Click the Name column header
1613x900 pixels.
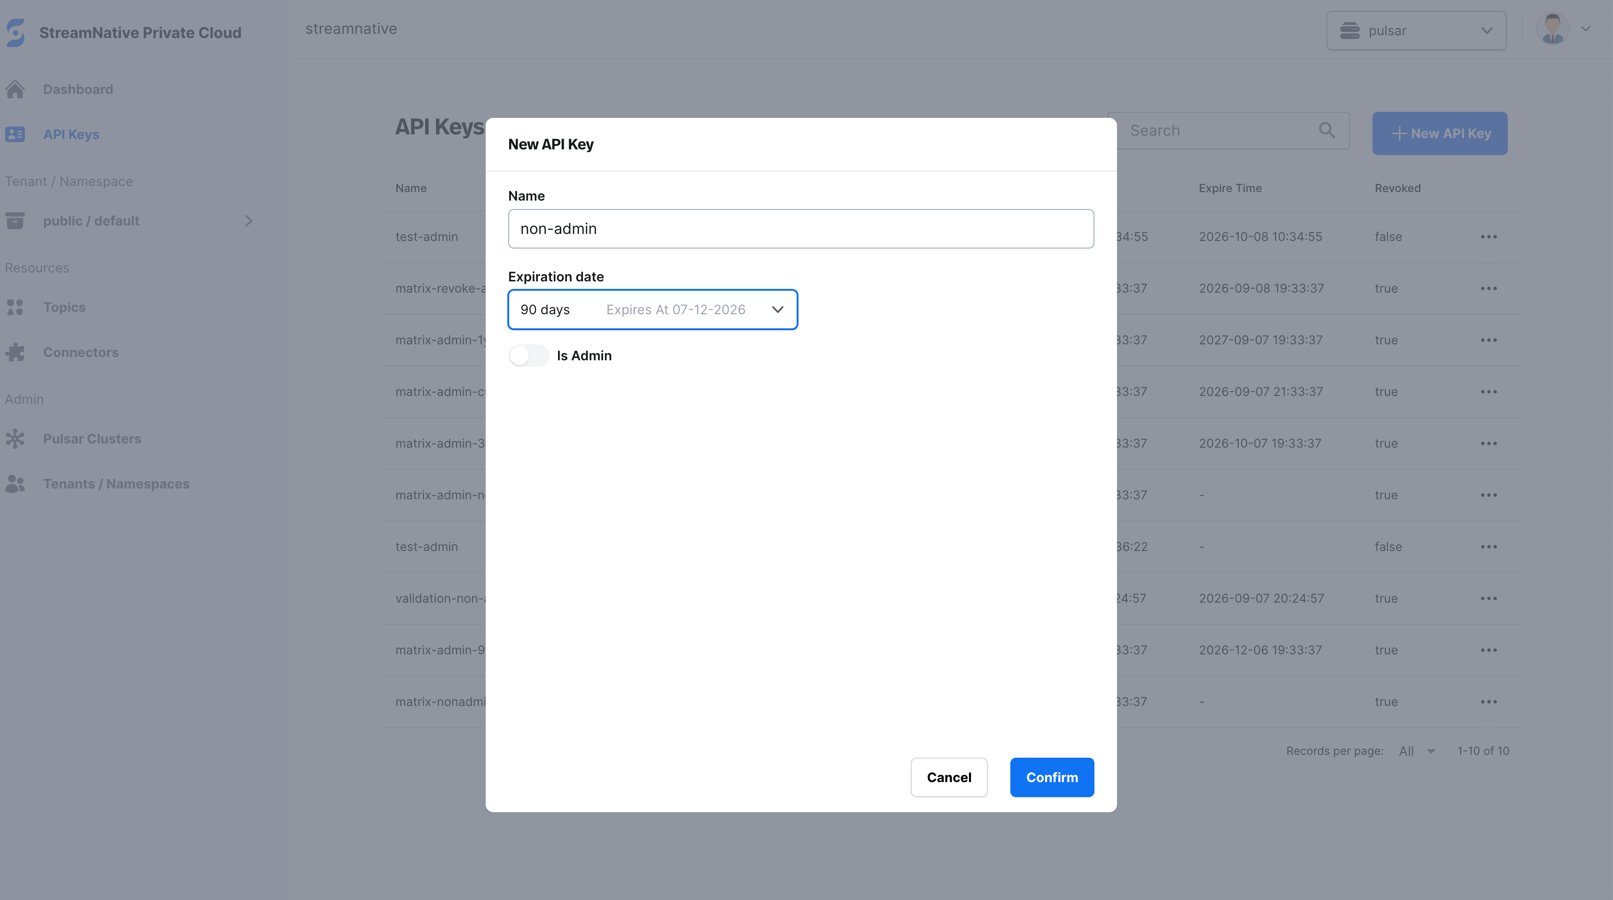pos(411,188)
